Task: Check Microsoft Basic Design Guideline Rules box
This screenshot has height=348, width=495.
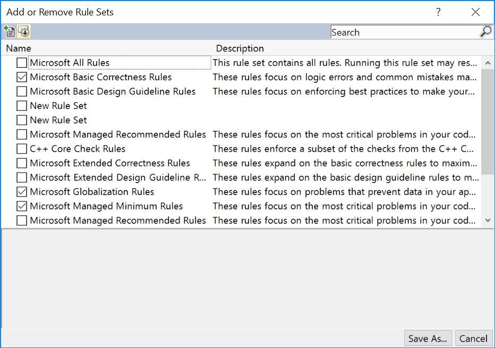Action: [x=22, y=92]
